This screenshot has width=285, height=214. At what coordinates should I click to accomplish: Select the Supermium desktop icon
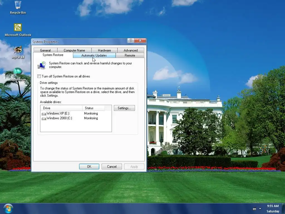[18, 74]
